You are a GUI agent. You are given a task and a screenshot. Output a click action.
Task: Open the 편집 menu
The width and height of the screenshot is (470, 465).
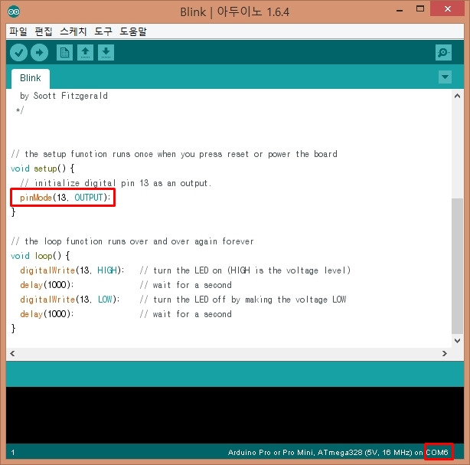click(44, 31)
